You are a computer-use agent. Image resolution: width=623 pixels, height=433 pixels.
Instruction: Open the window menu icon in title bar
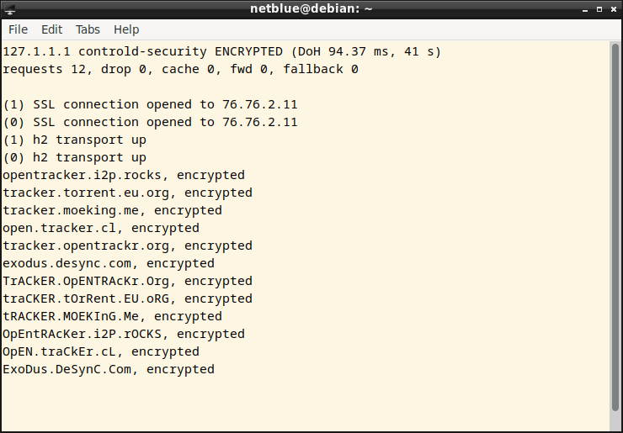pyautogui.click(x=10, y=9)
